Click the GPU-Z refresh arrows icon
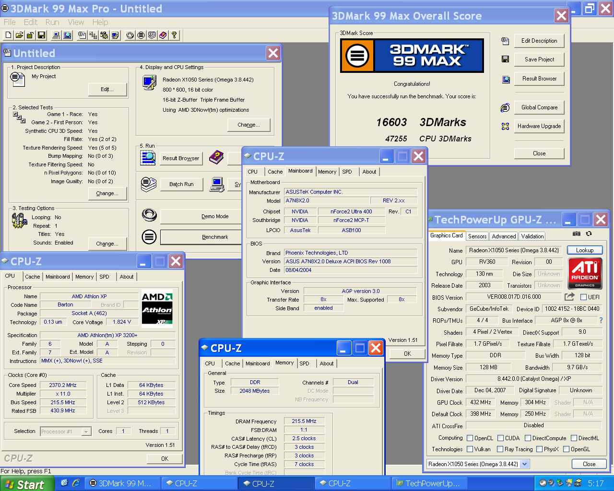 coord(589,234)
